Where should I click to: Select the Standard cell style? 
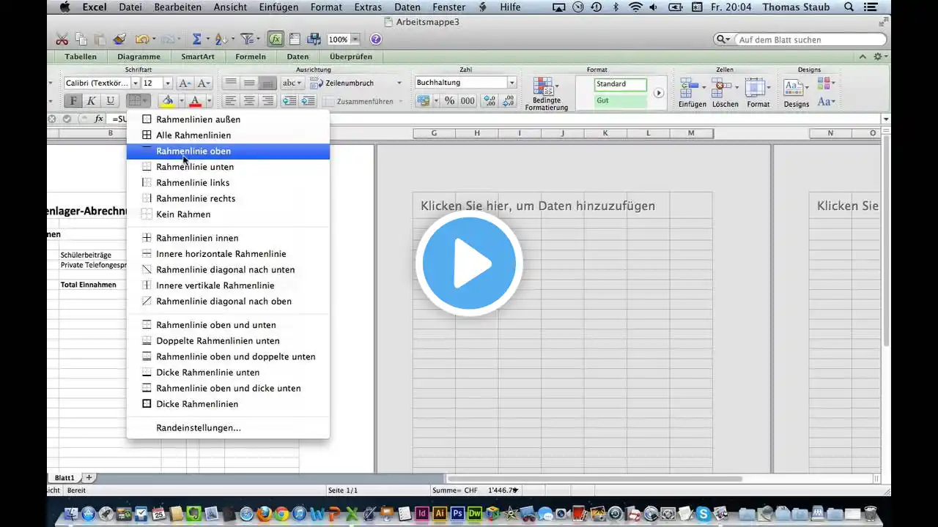pyautogui.click(x=621, y=84)
